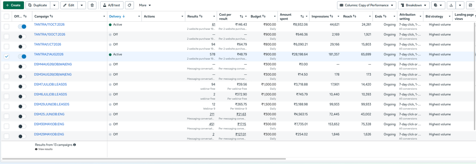Open the Budget column options caret
Viewport: 476px width, 164px height.
(x=275, y=16)
